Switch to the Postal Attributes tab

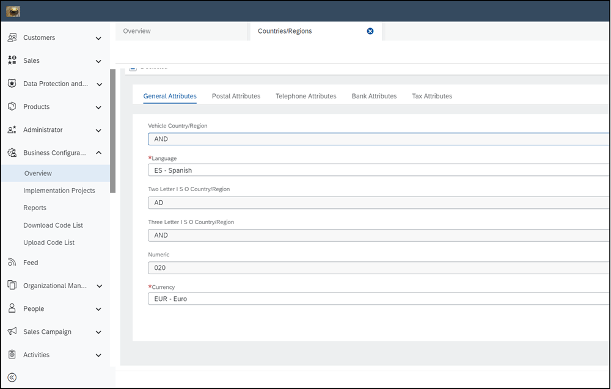[x=236, y=96]
